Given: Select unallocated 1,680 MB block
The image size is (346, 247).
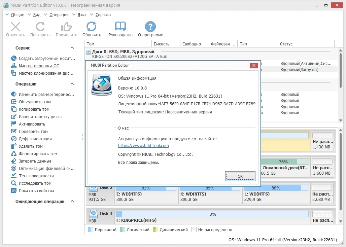Looking at the screenshot, I should click(x=322, y=167).
